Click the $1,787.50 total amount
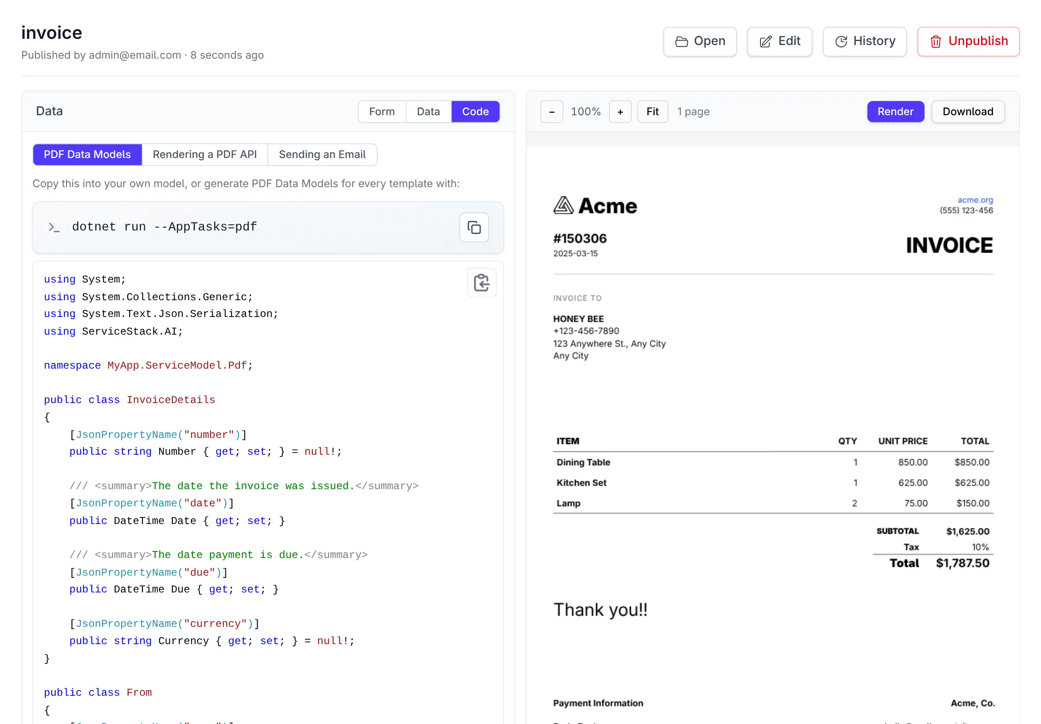Screen dimensions: 1041x724 pos(962,563)
